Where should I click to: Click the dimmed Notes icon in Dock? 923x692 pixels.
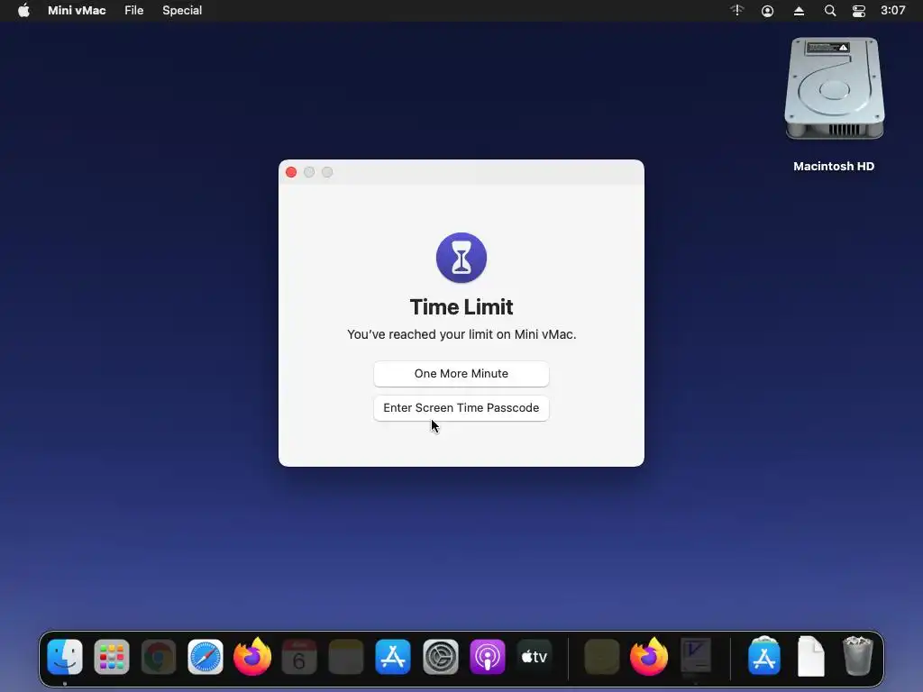tap(346, 657)
